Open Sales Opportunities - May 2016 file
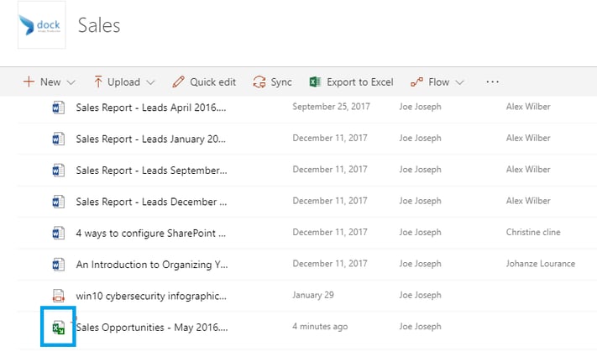This screenshot has height=352, width=597. [x=151, y=327]
